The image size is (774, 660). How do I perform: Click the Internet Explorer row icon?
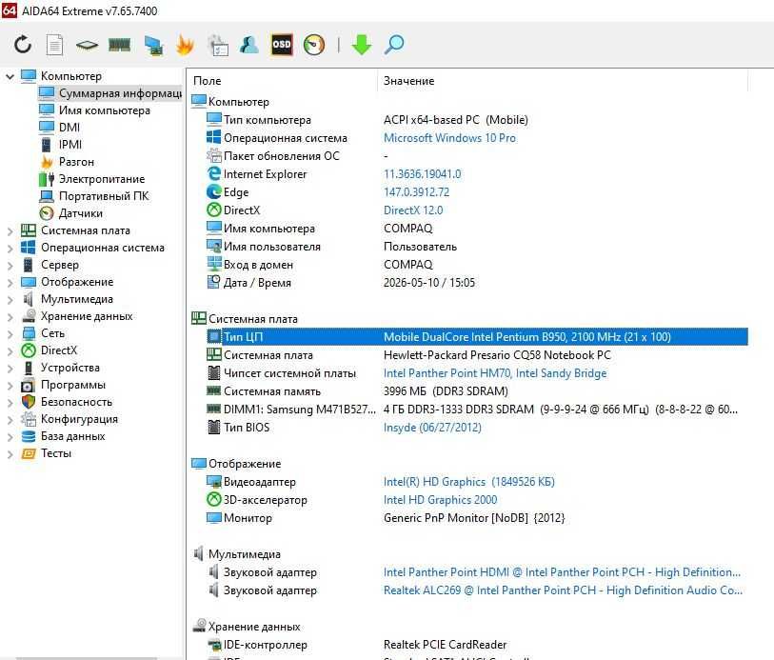(x=213, y=173)
